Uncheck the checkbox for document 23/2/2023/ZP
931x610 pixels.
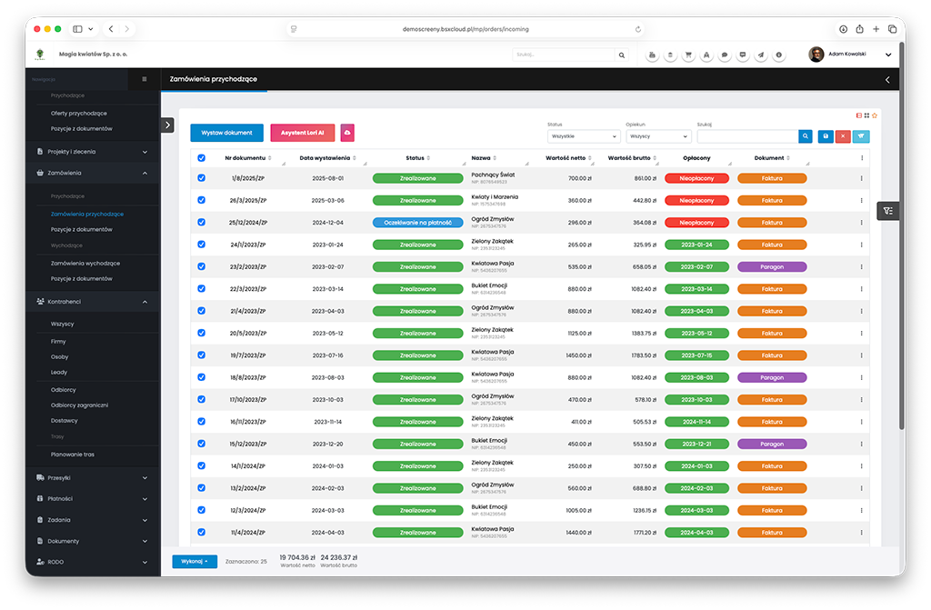[202, 267]
